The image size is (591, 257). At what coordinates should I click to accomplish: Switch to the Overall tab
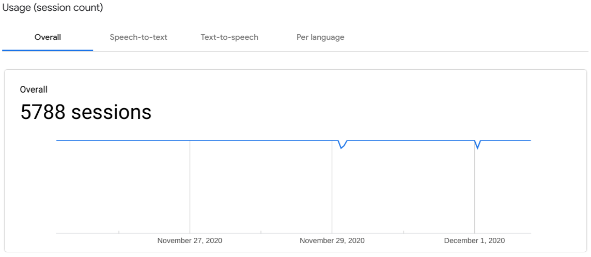pos(48,37)
